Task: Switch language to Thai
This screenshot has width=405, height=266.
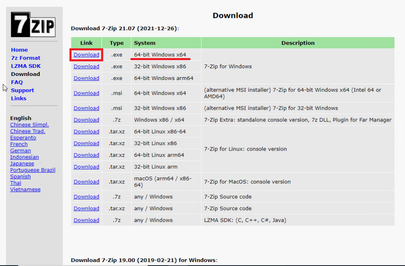Action: (x=15, y=183)
